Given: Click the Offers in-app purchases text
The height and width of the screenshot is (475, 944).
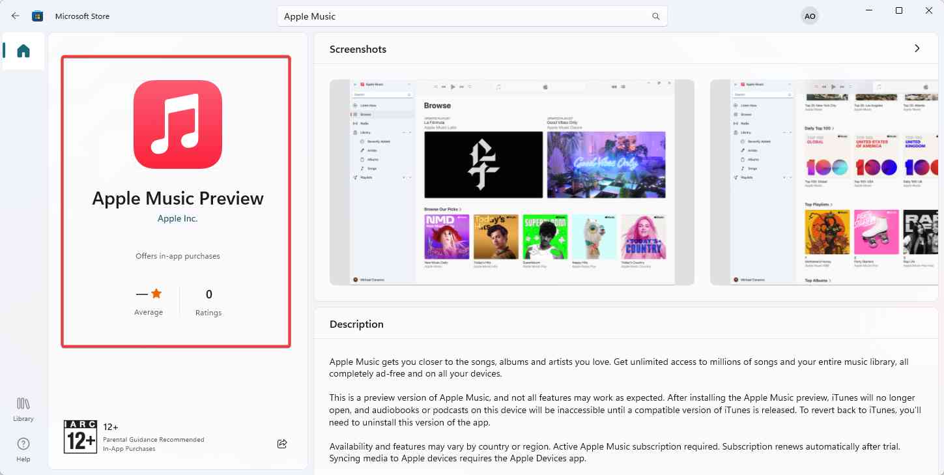Looking at the screenshot, I should point(178,256).
